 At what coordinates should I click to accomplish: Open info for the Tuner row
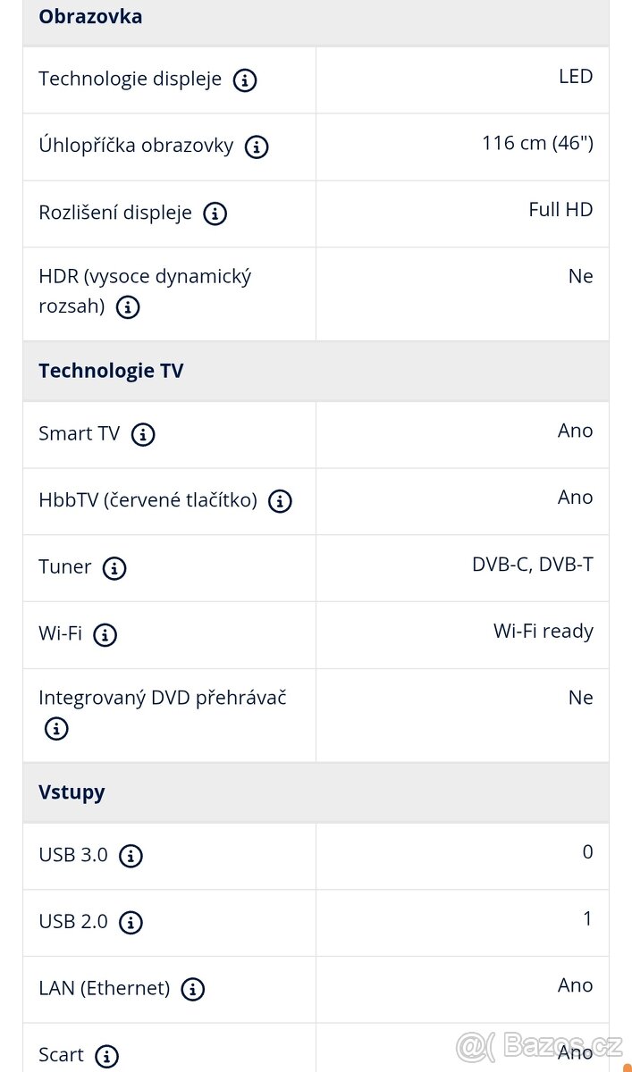[114, 568]
